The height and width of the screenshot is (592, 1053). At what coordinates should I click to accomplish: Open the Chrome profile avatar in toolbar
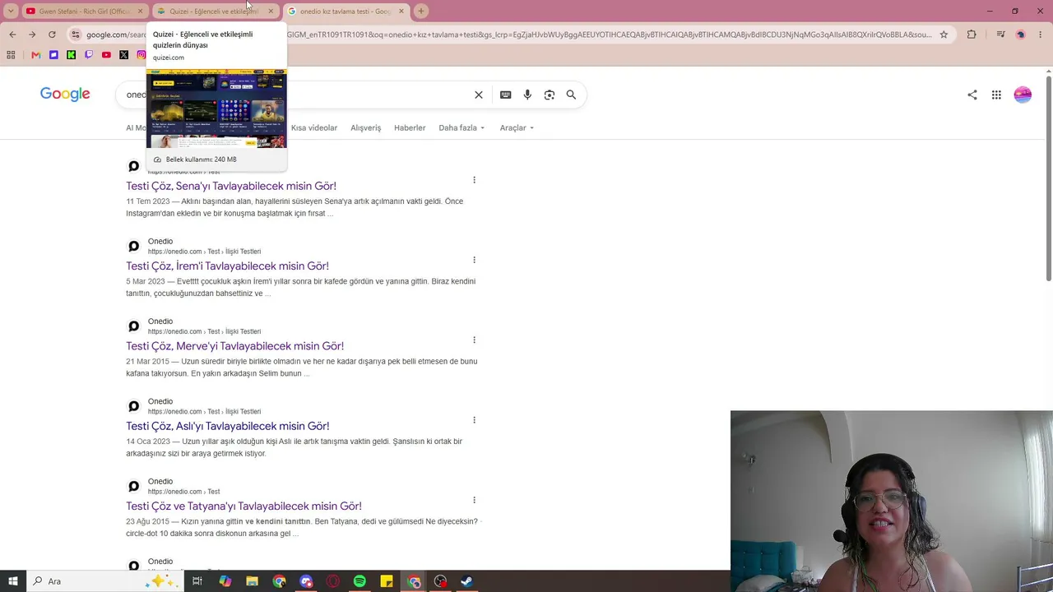(x=1020, y=35)
